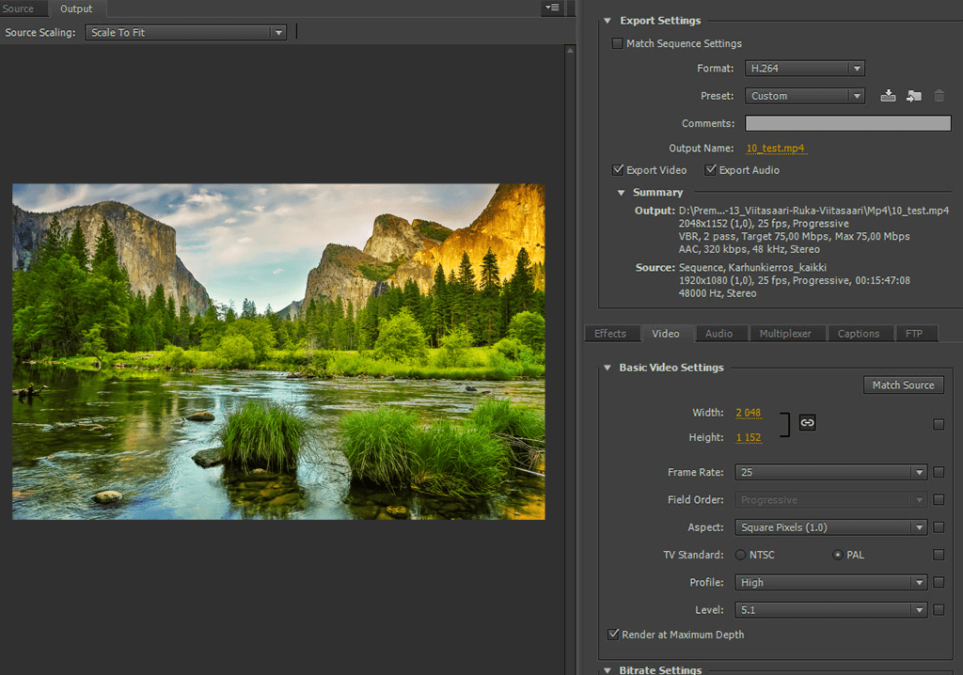Image resolution: width=963 pixels, height=675 pixels.
Task: Click the Save Preset icon
Action: pos(888,96)
